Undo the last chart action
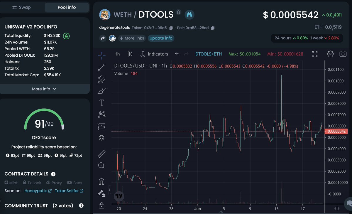 pos(177,54)
